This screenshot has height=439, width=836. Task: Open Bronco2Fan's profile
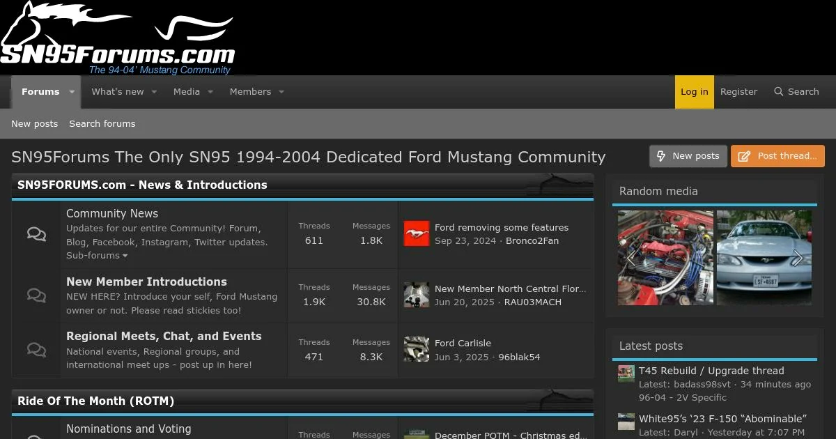pos(532,241)
